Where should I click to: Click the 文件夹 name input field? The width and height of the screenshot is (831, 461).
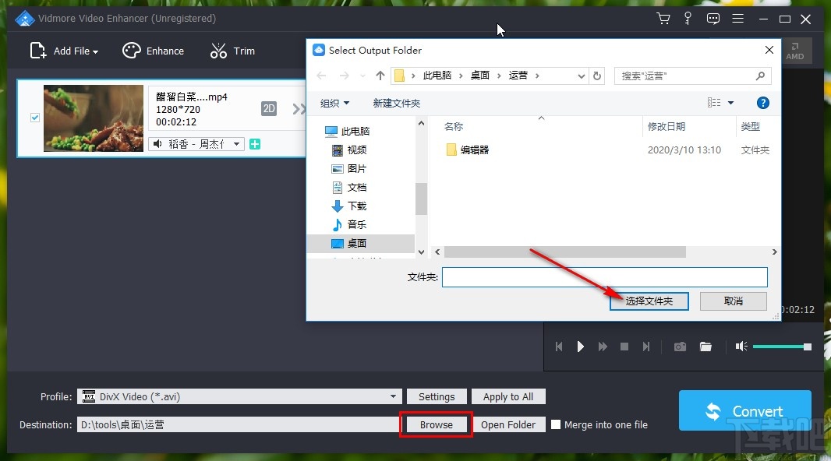pyautogui.click(x=605, y=276)
